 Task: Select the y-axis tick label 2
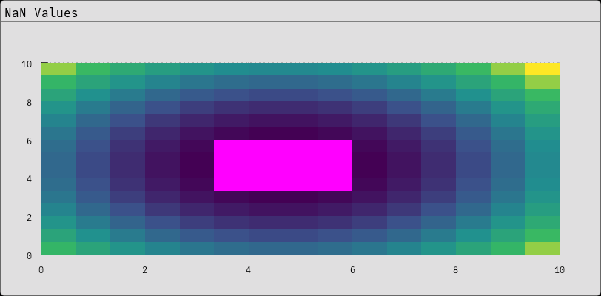coord(29,217)
